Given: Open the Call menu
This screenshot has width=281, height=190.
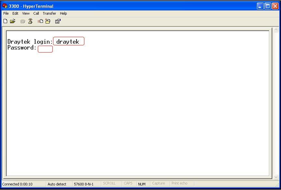Looking at the screenshot, I should click(36, 13).
